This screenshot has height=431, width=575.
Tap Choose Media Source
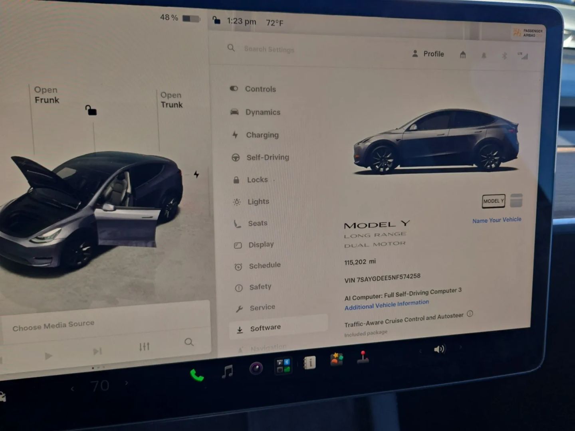coord(54,326)
